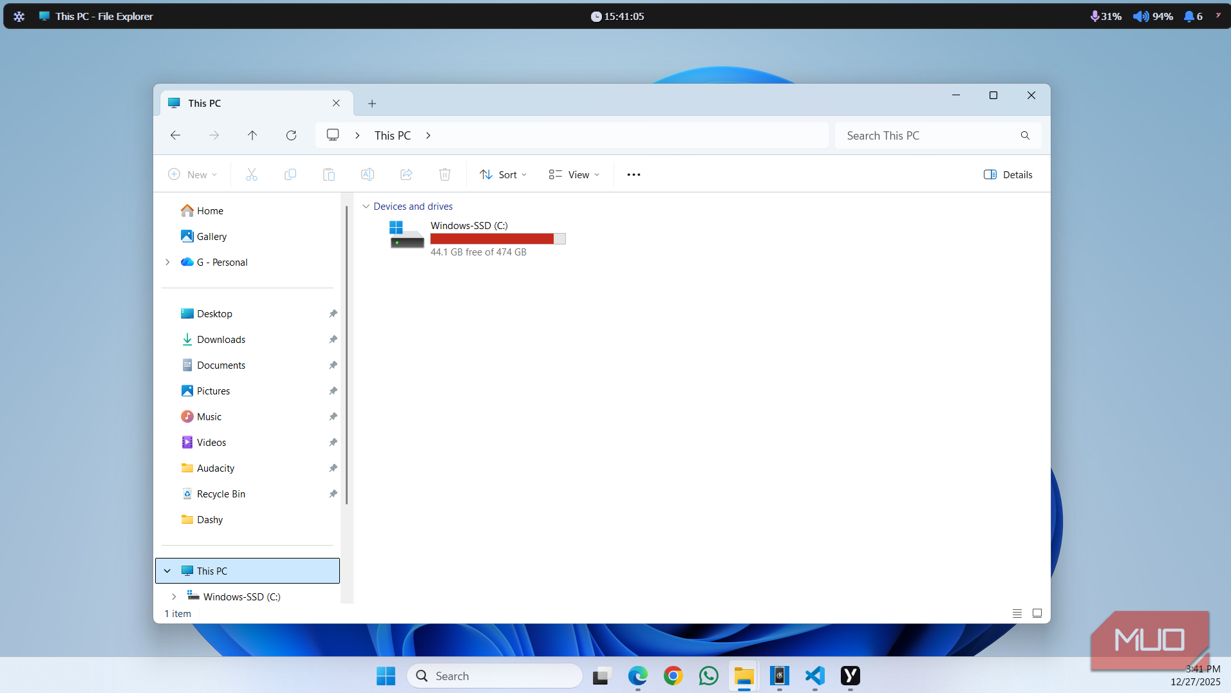Unpin Audacity folder from quick access
Screen dimensions: 1231x693
click(x=333, y=468)
